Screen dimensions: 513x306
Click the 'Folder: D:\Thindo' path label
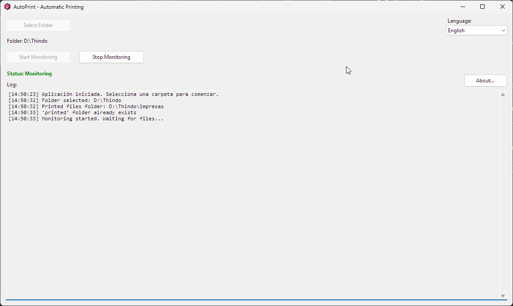tap(27, 41)
